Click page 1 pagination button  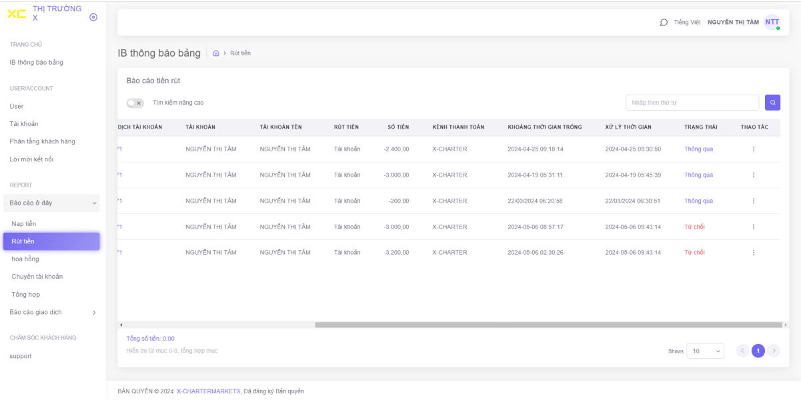coord(758,351)
